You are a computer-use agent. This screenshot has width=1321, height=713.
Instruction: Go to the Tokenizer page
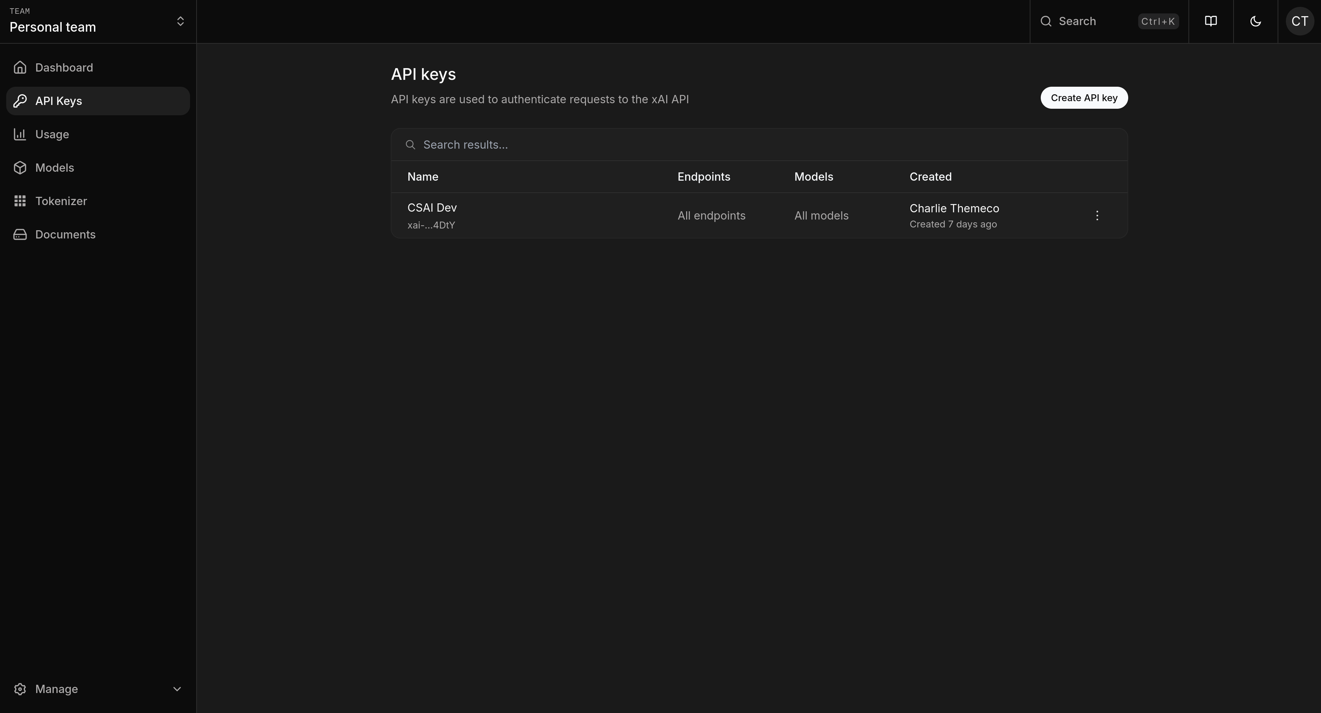coord(61,201)
